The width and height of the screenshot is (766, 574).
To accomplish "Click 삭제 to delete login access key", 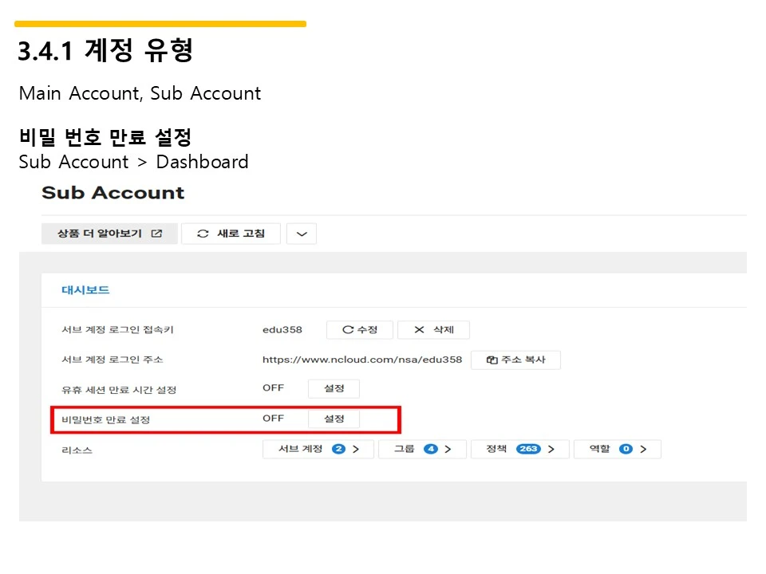I will (x=434, y=330).
